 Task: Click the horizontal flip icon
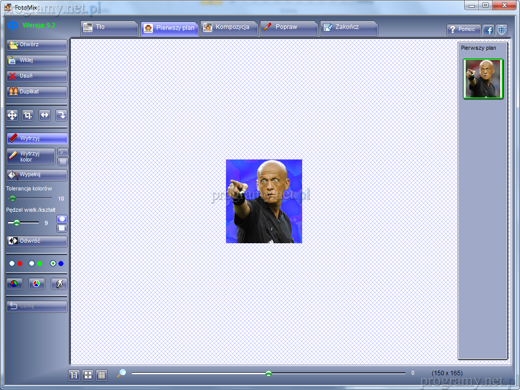tap(45, 116)
